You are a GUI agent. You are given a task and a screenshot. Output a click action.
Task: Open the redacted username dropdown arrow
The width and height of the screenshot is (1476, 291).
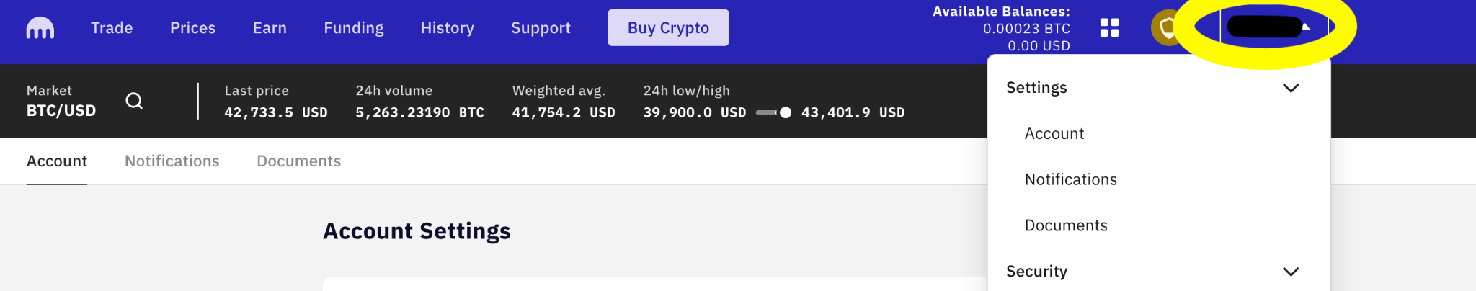[x=1306, y=27]
